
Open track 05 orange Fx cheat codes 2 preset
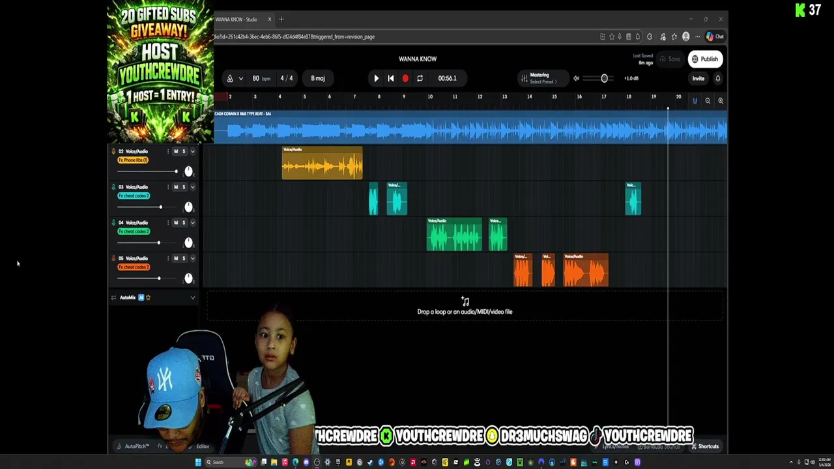point(134,268)
